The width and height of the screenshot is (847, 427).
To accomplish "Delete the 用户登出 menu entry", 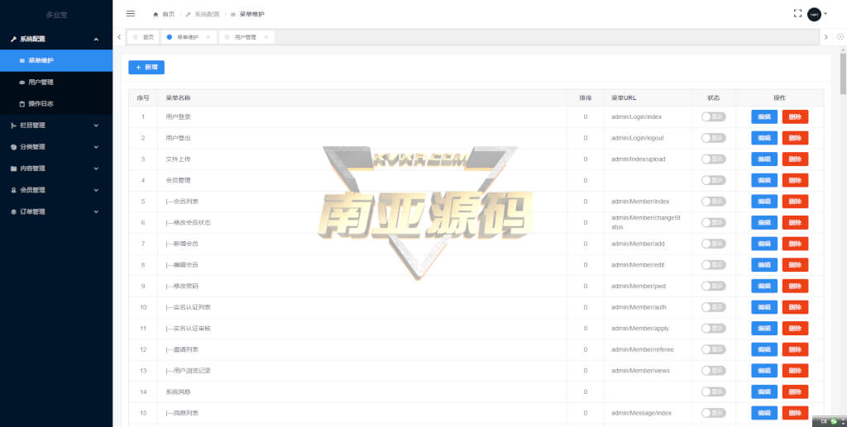I will [x=795, y=138].
